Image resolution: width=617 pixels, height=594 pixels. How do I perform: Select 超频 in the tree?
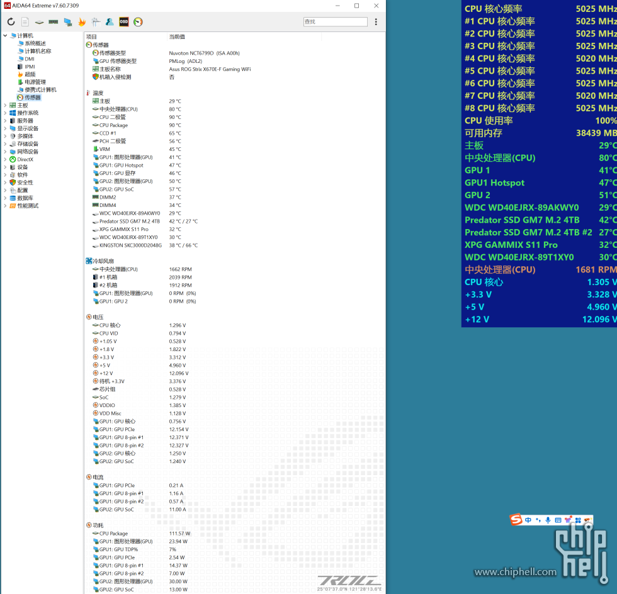pos(30,74)
